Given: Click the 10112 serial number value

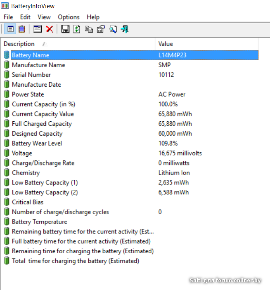Looking at the screenshot, I should (166, 75).
